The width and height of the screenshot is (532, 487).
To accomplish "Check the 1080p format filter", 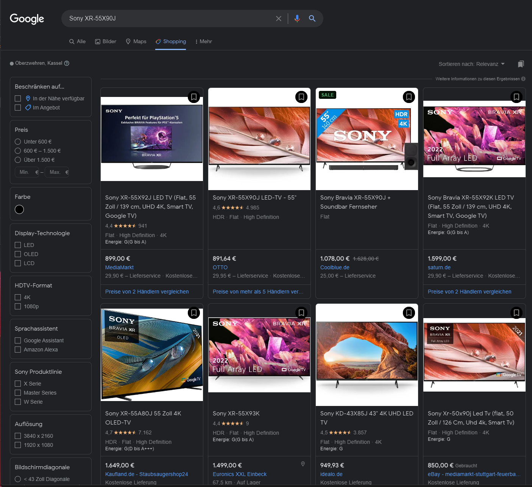I will click(18, 306).
